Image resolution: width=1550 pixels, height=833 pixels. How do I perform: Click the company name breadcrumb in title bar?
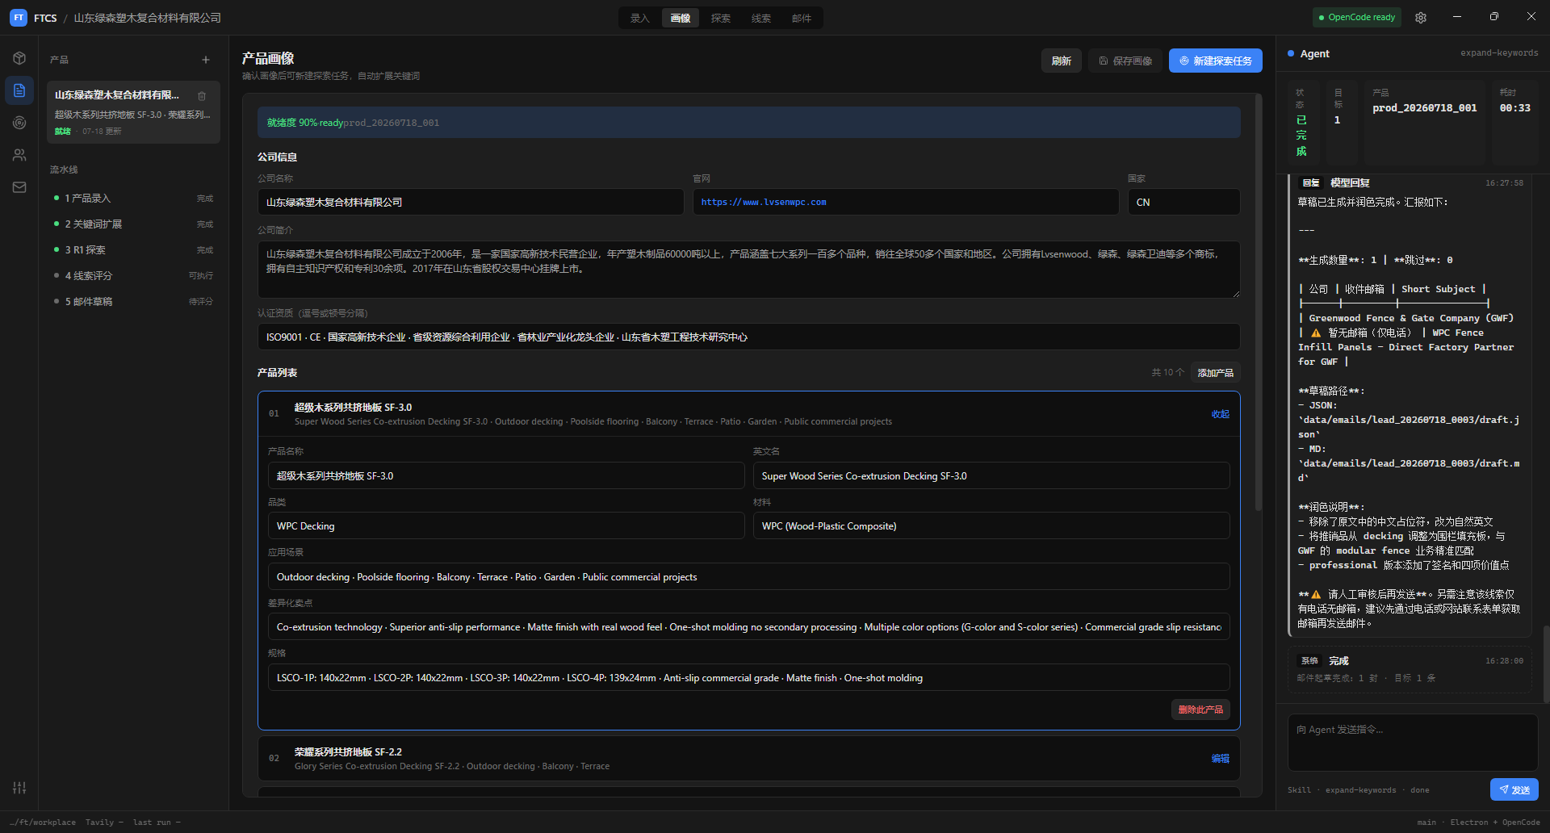(148, 18)
